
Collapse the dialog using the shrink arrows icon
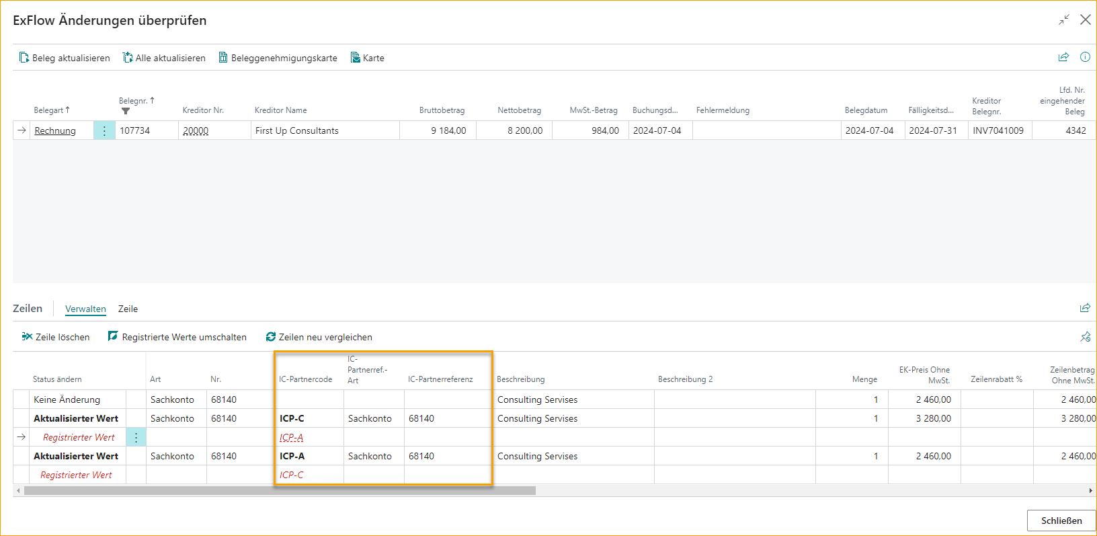pyautogui.click(x=1063, y=20)
